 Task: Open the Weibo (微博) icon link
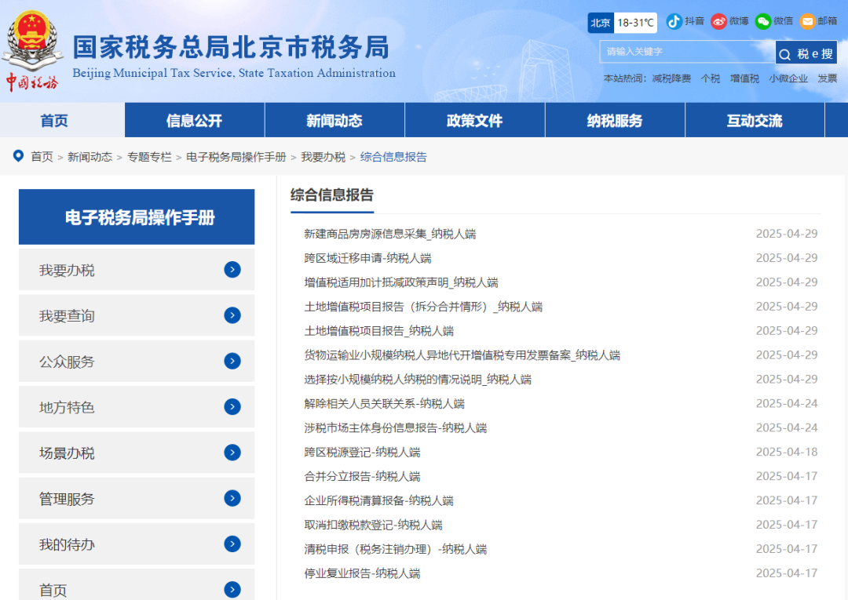[x=718, y=22]
